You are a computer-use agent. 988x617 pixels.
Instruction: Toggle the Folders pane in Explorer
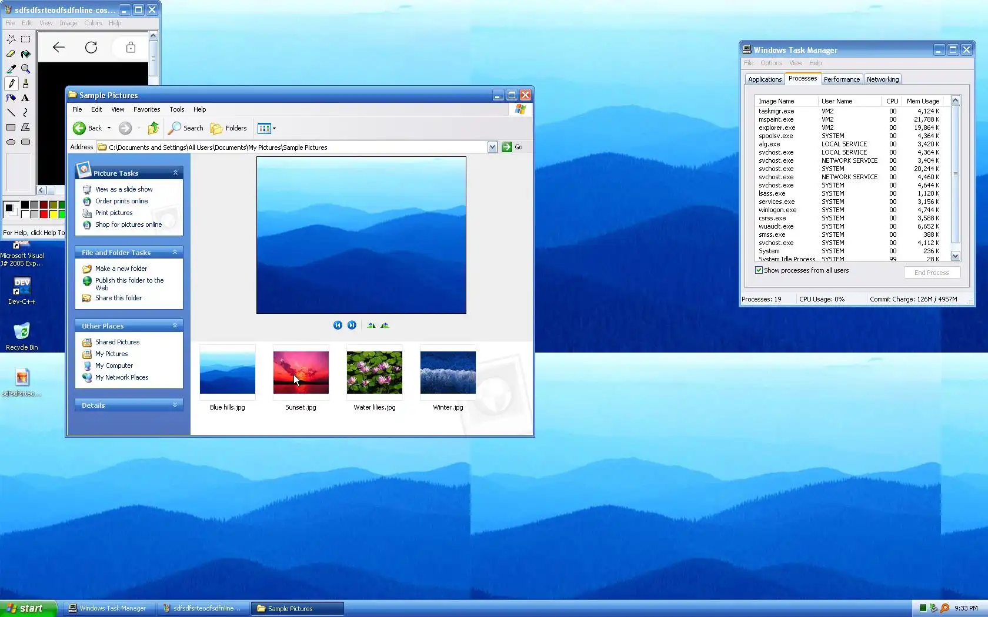tap(229, 128)
